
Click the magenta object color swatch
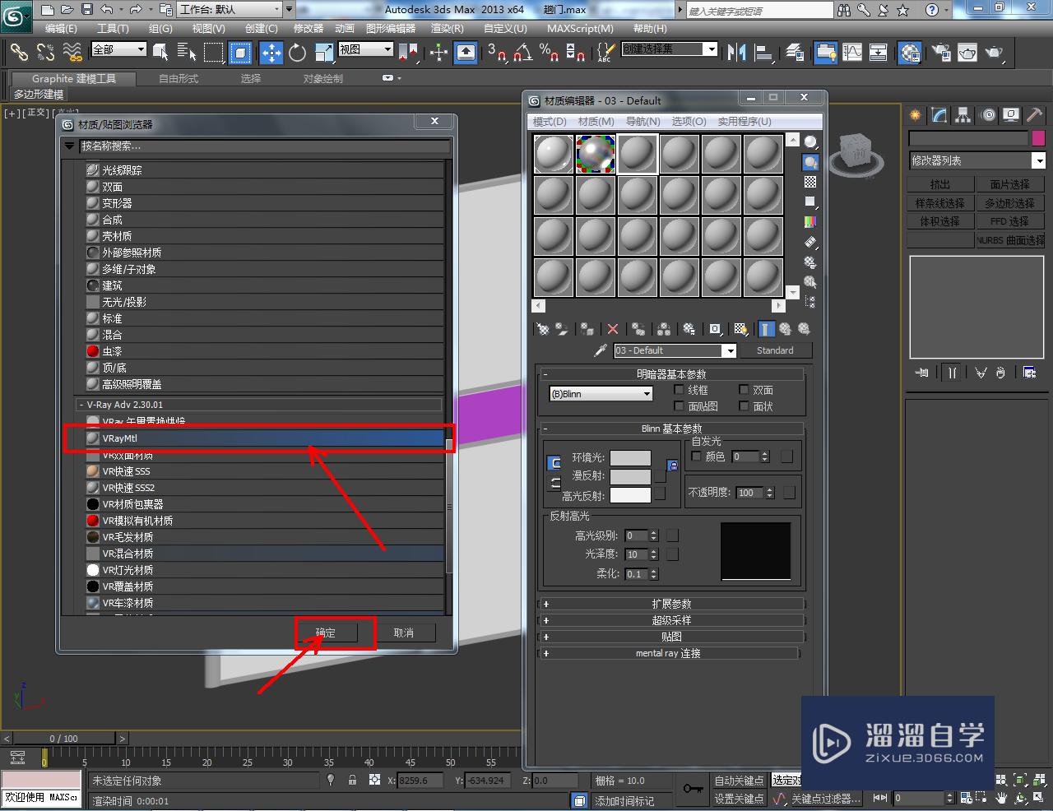[x=1038, y=138]
